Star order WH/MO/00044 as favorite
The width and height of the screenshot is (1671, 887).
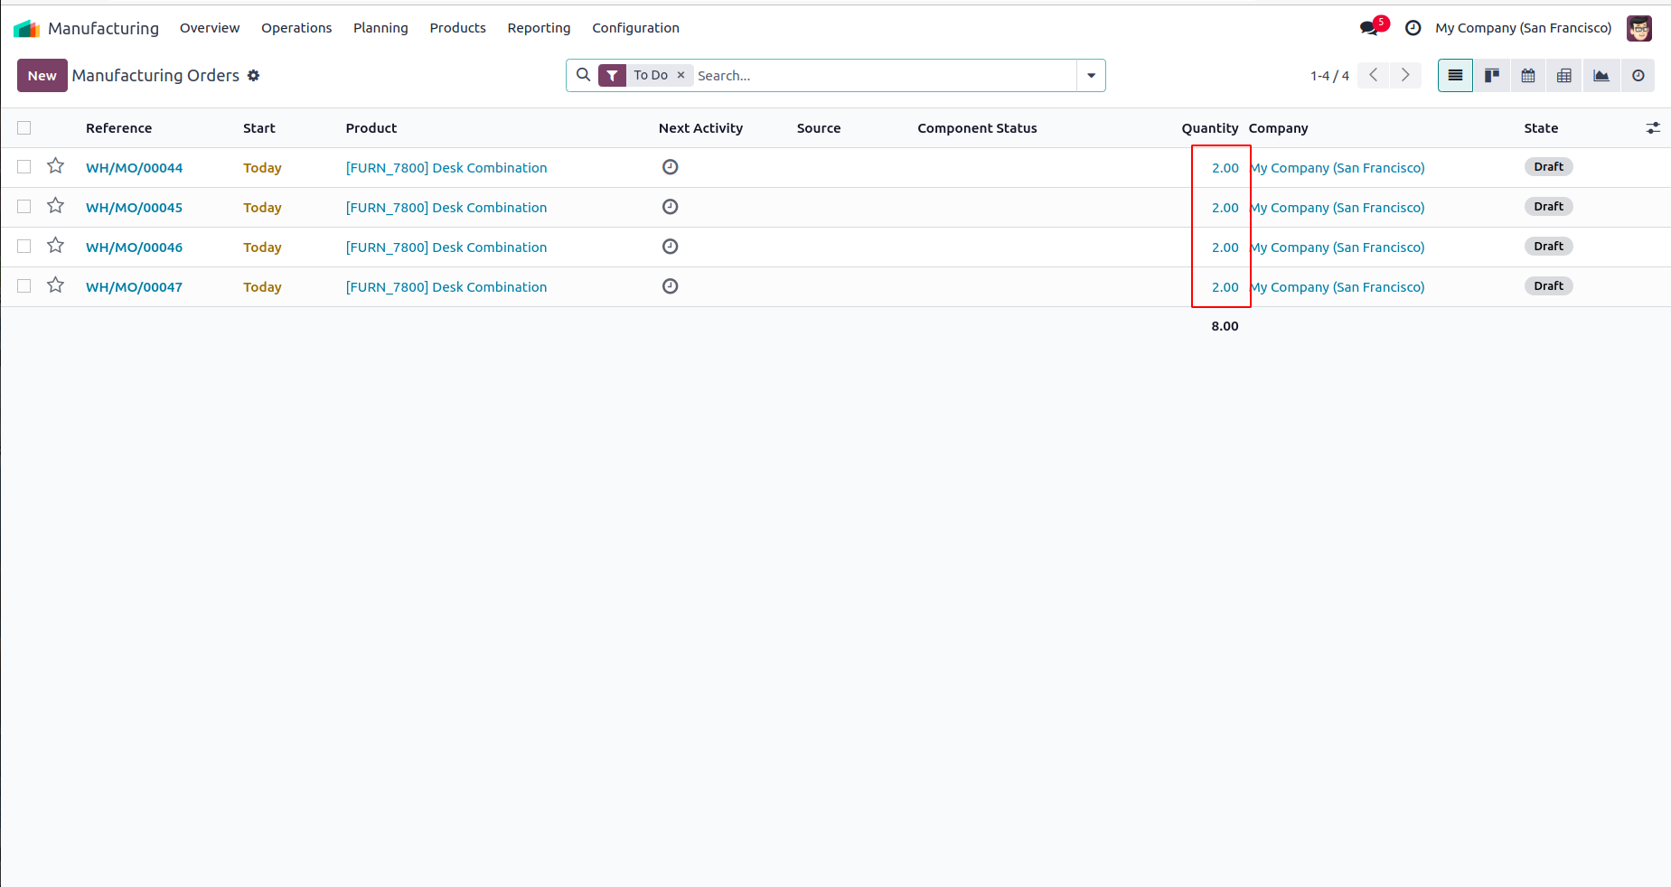point(56,166)
